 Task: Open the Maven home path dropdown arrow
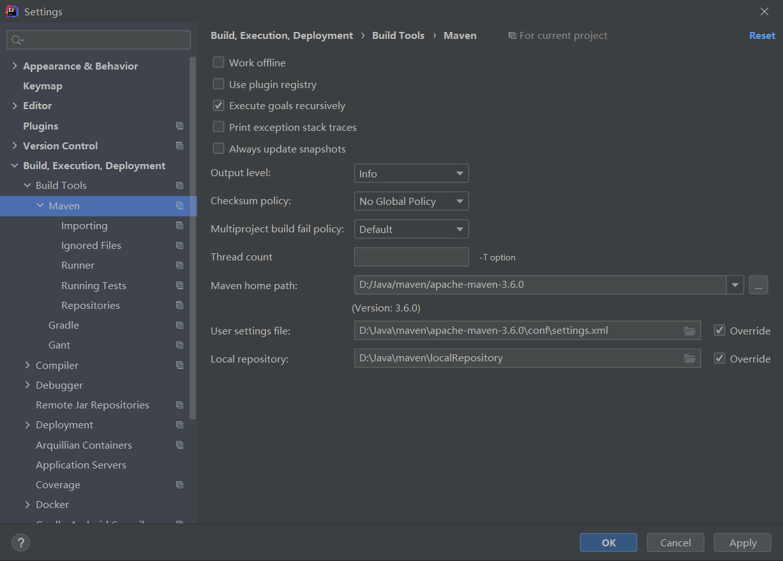click(x=735, y=285)
